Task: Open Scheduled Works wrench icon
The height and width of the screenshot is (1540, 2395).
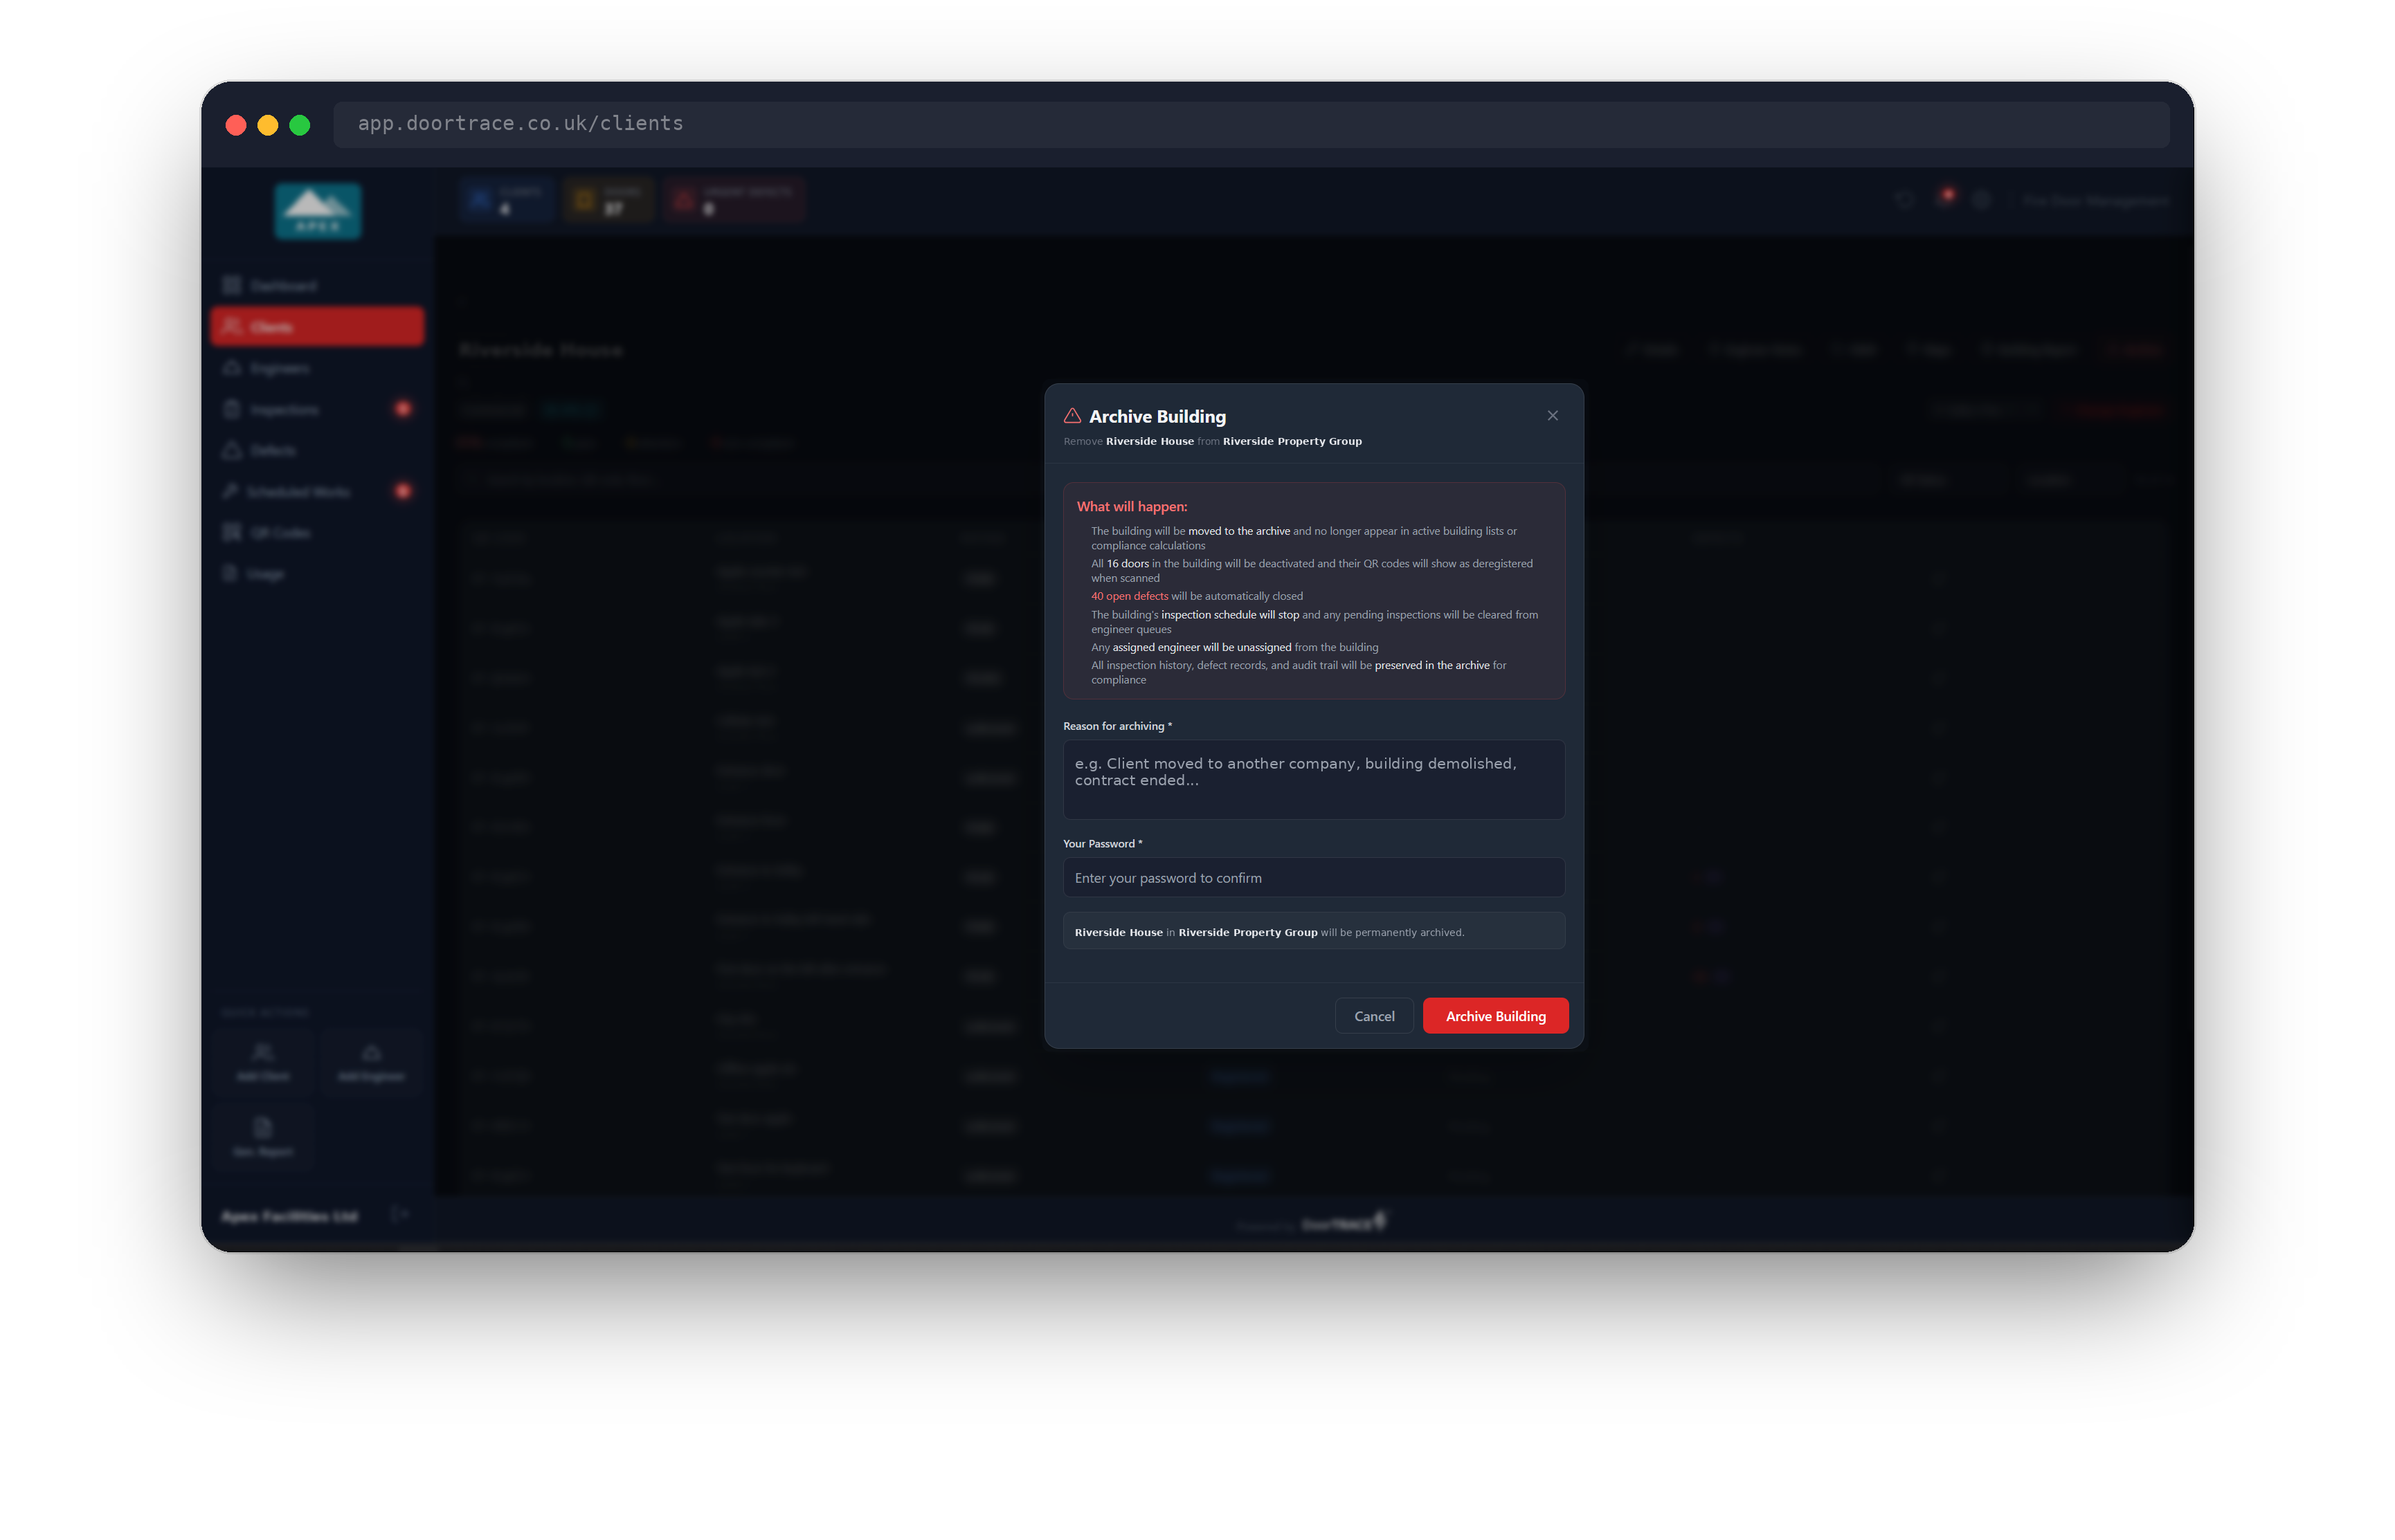Action: [x=230, y=491]
